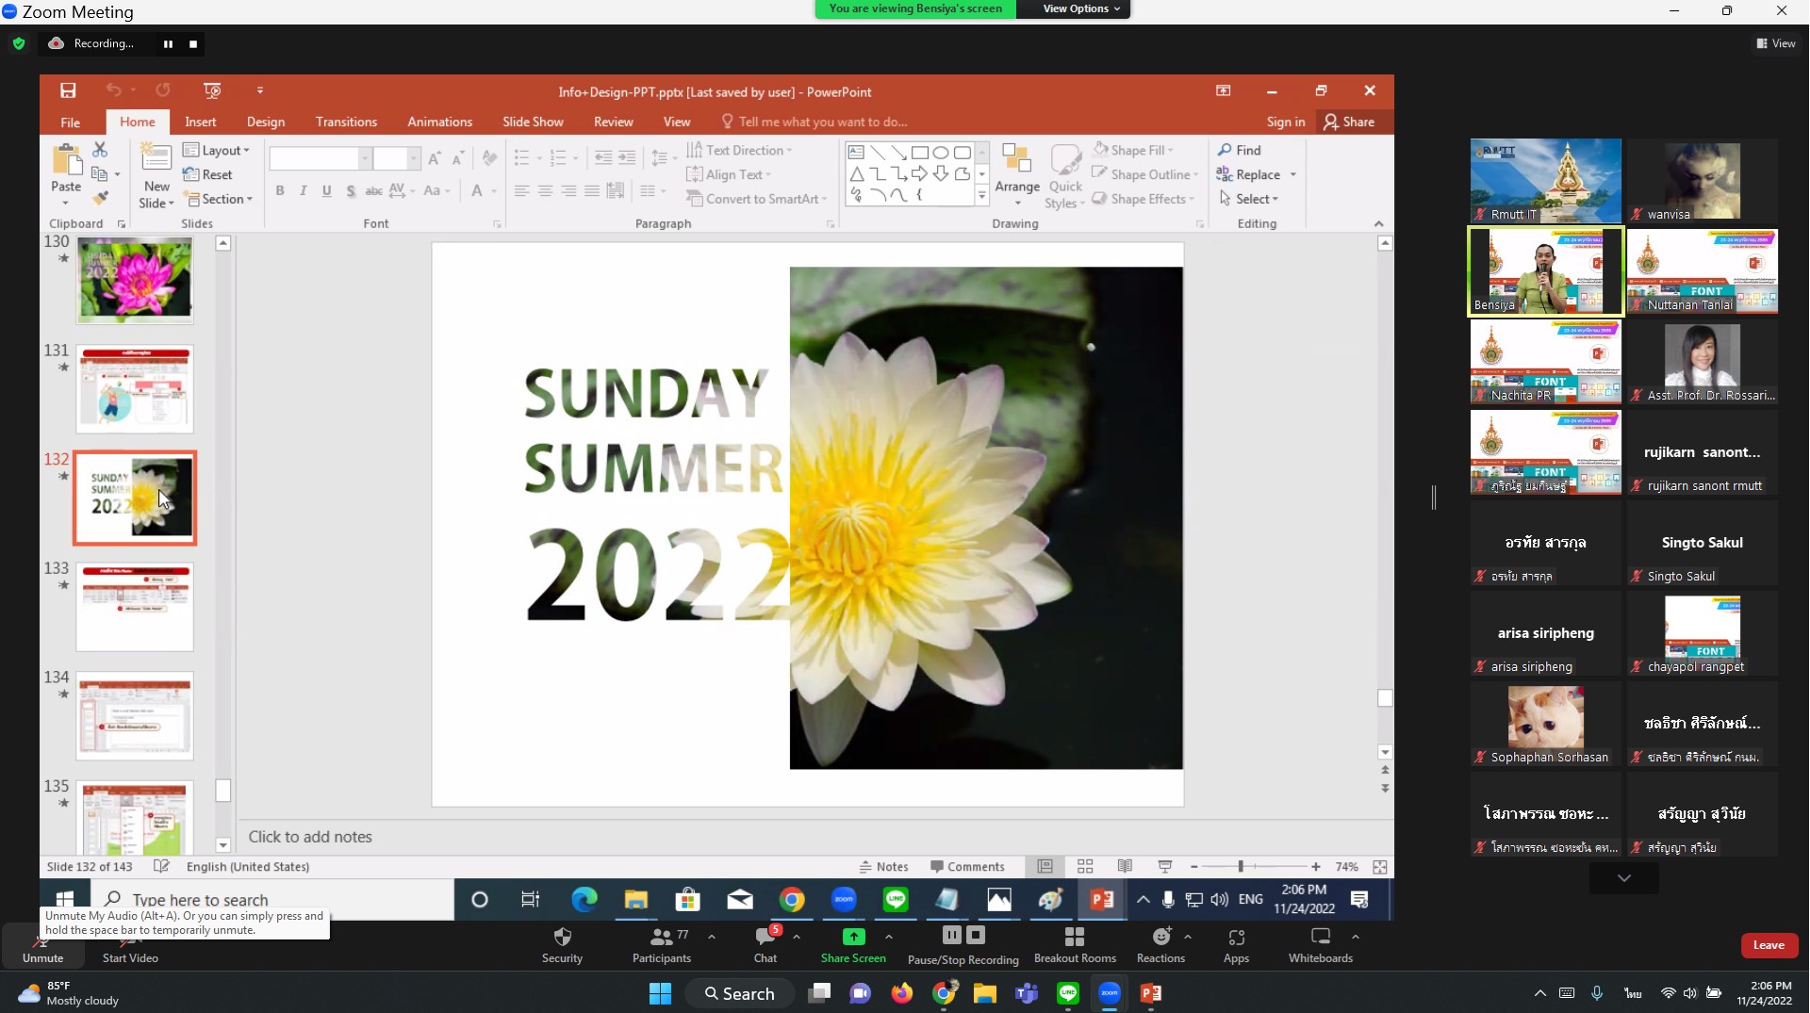The width and height of the screenshot is (1810, 1013).
Task: Click the Reset slide button
Action: click(207, 174)
